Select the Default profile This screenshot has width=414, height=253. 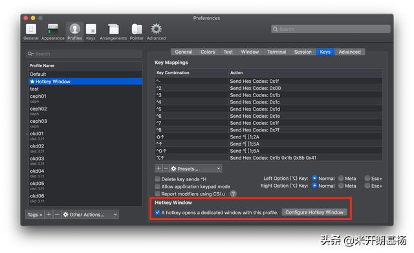point(85,74)
